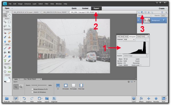Open the Source Entire Image dropdown

(x=136, y=56)
